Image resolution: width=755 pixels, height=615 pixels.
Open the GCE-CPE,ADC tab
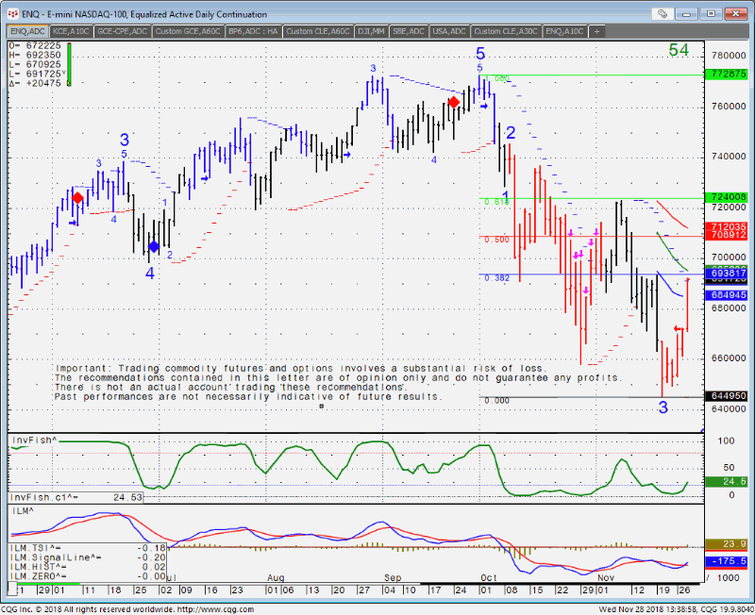coord(122,31)
